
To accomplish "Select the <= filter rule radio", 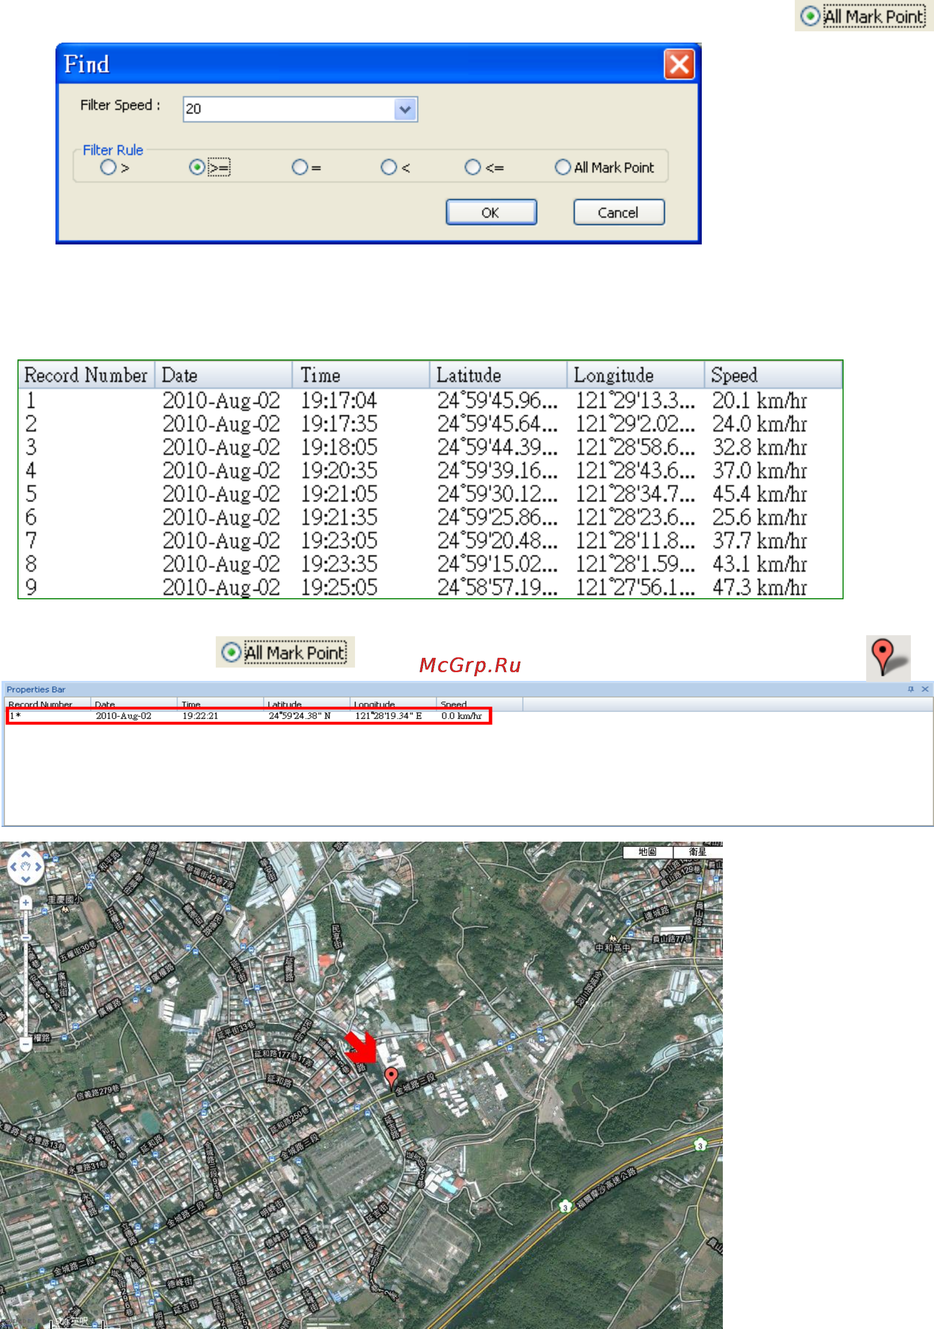I will click(x=473, y=167).
